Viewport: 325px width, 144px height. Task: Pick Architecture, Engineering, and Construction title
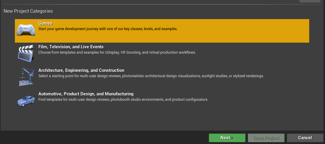pyautogui.click(x=81, y=70)
